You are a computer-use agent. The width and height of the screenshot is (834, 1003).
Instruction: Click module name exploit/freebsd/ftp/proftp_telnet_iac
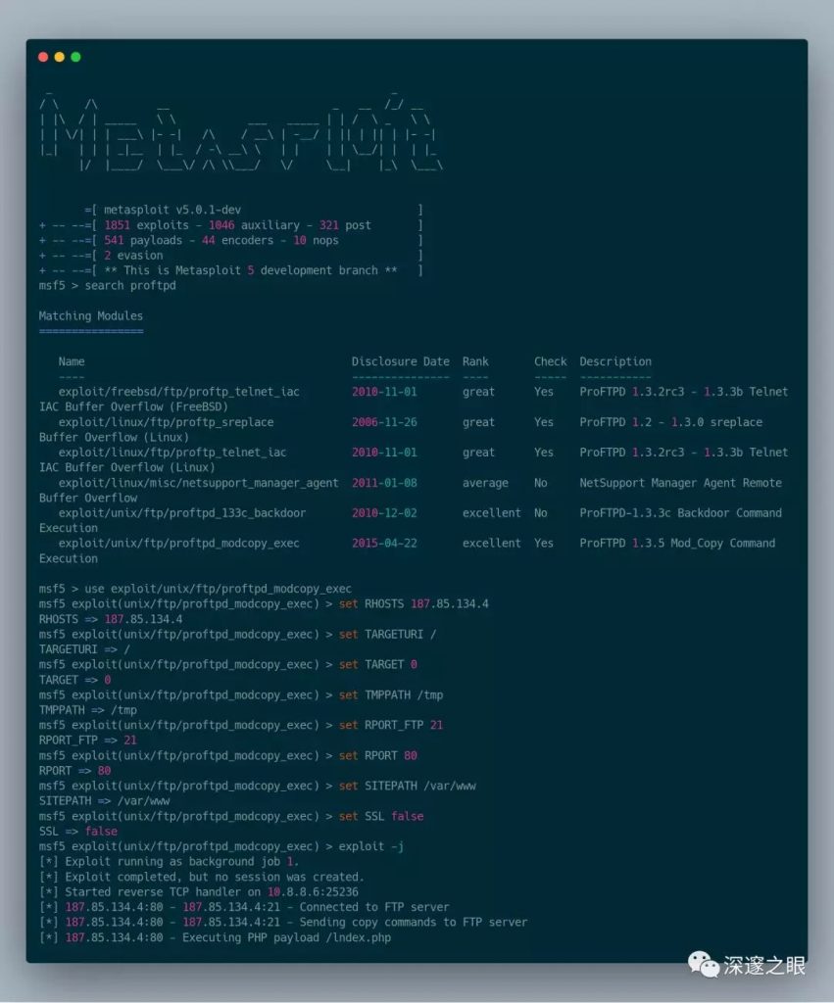[x=178, y=392]
